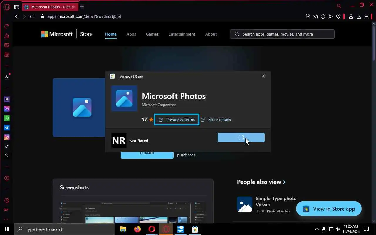Open Twitch in the sidebar
Screen dimensions: 376x235
click(x=6, y=99)
